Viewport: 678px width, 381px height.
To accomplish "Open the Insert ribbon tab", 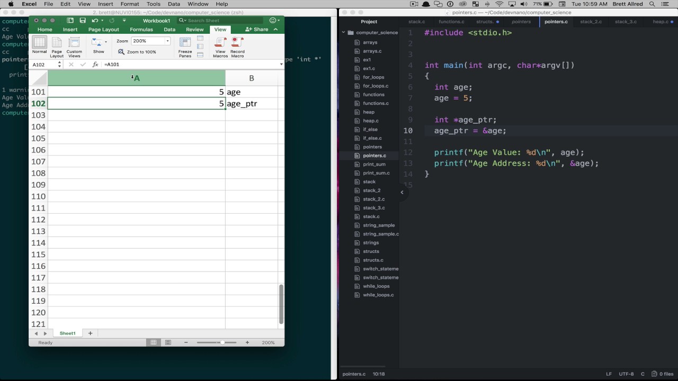I will pos(70,30).
